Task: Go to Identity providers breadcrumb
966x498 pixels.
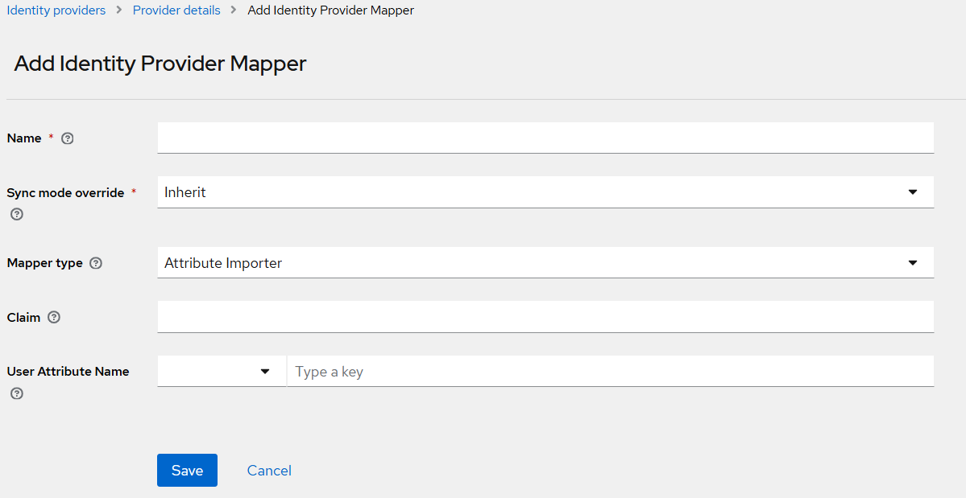Action: coord(56,10)
